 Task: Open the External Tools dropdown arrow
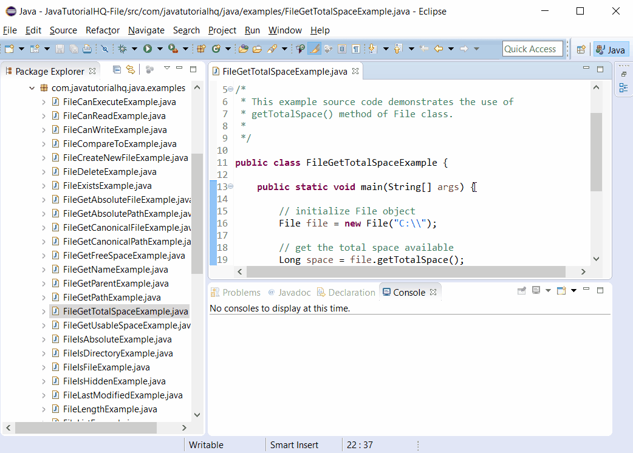[185, 49]
